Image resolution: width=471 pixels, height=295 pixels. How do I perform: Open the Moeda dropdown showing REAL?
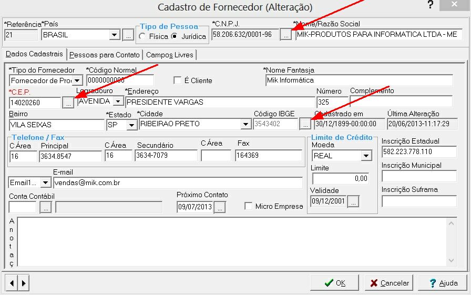(366, 156)
